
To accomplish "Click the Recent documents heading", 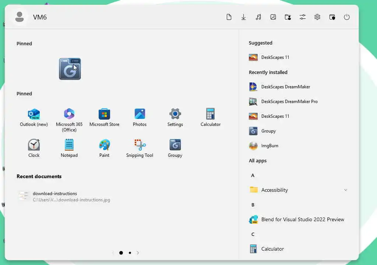I will tap(39, 176).
